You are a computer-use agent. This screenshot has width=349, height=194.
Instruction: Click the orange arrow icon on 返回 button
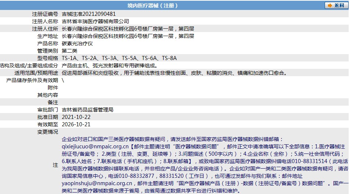(330, 6)
